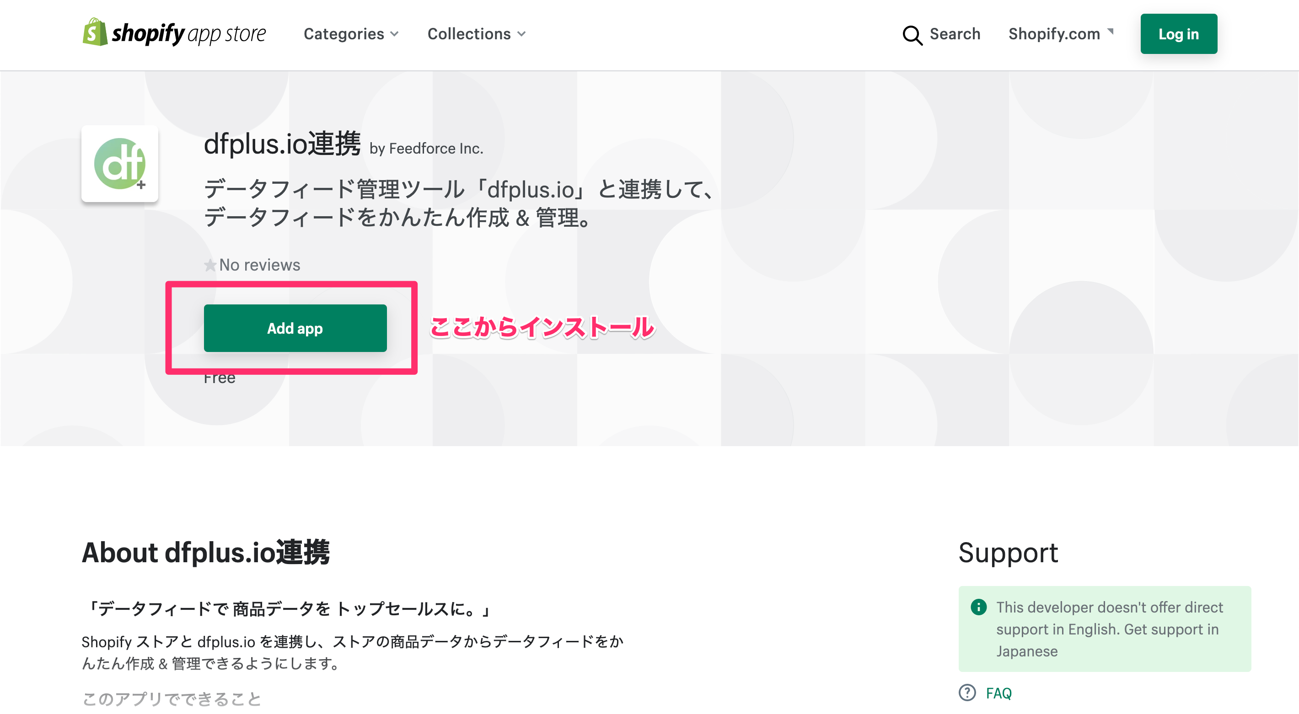This screenshot has height=714, width=1299.
Task: Click the Shopify.com external arrow icon
Action: pos(1110,31)
